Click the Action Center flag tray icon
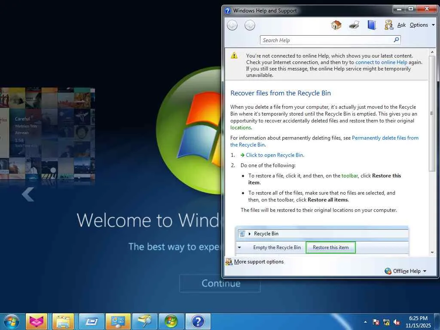 point(376,322)
